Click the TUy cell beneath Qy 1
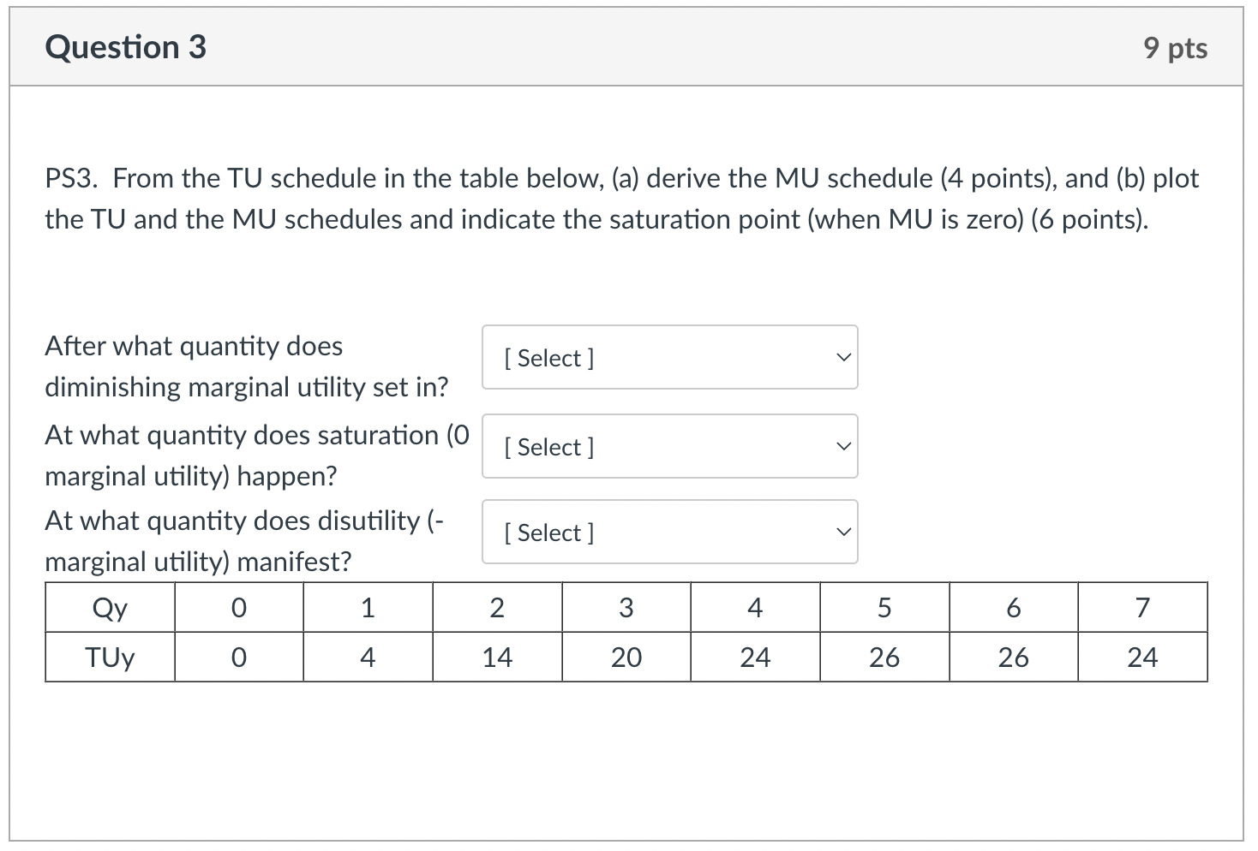The image size is (1258, 851). (368, 658)
